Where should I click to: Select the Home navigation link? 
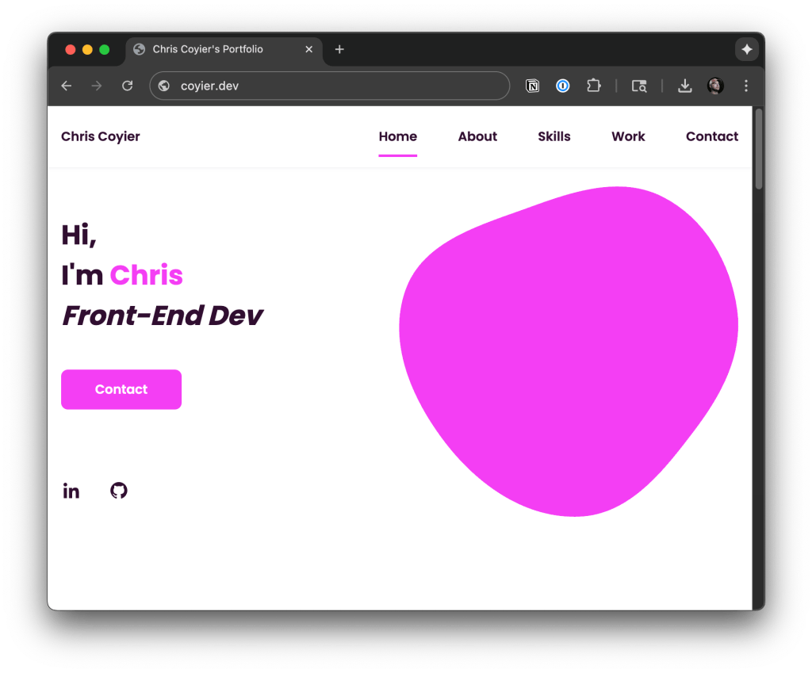(x=397, y=136)
